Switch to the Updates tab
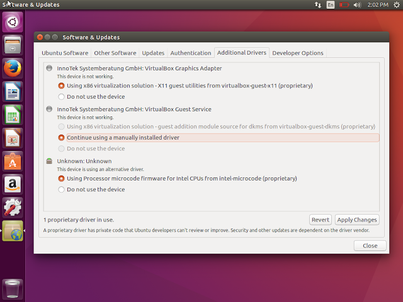 point(153,53)
